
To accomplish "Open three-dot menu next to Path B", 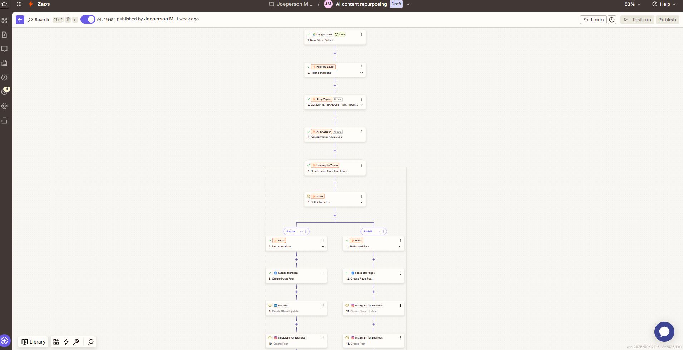I will (383, 231).
